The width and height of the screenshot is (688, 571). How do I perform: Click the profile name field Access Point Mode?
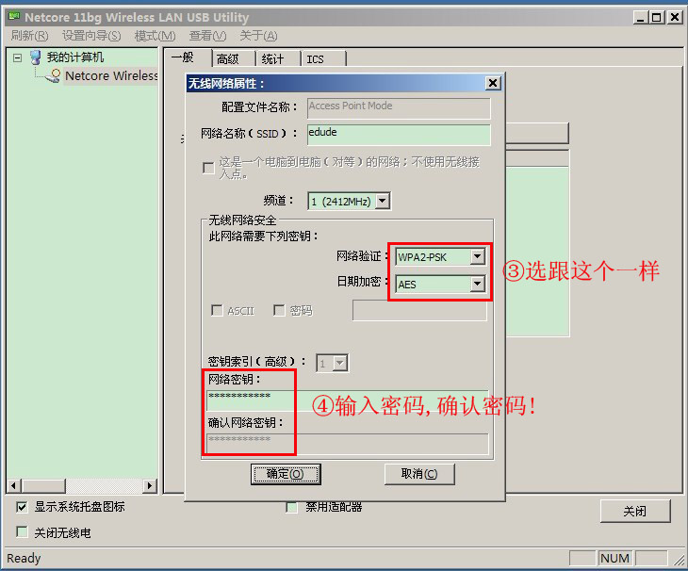399,108
